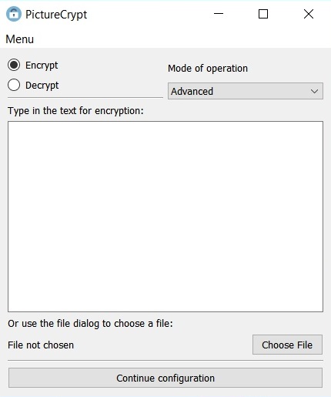Click the Decrypt option label
The width and height of the screenshot is (331, 397).
point(42,86)
